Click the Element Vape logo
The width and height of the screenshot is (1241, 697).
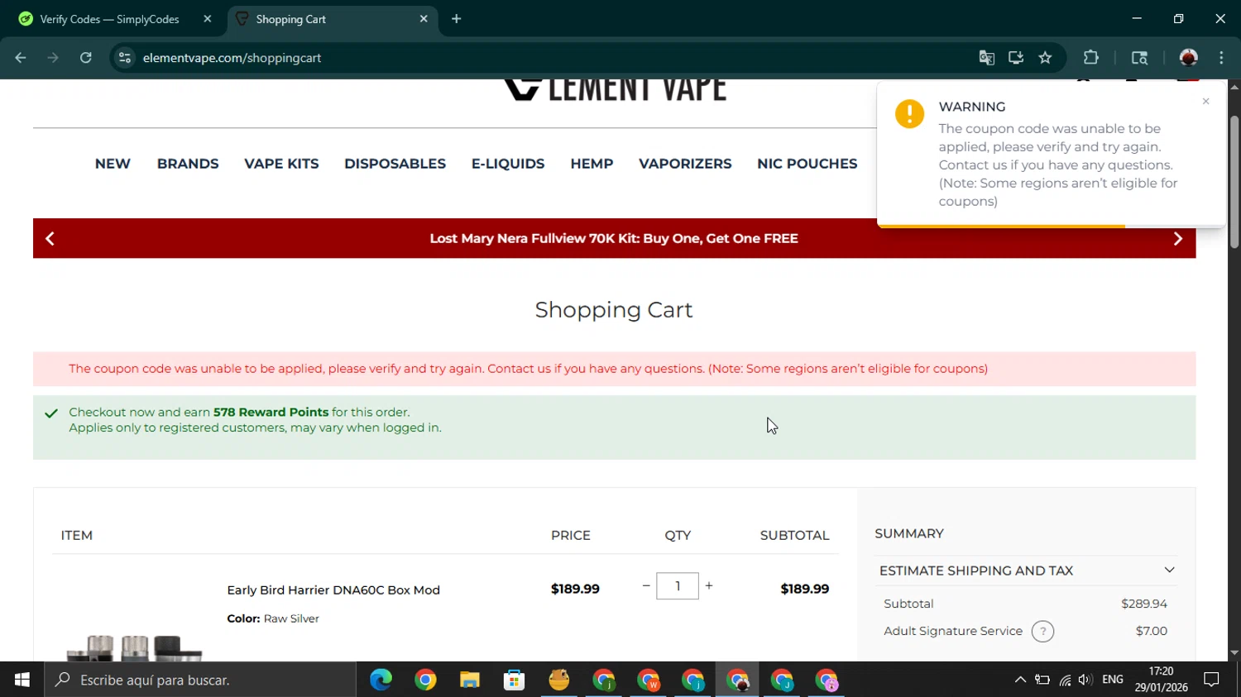(x=615, y=89)
